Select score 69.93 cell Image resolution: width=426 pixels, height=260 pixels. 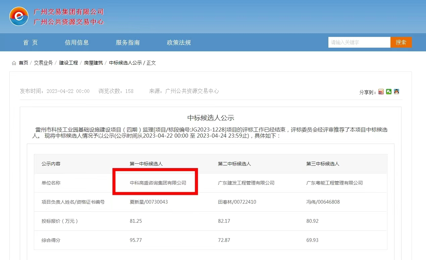click(x=312, y=240)
